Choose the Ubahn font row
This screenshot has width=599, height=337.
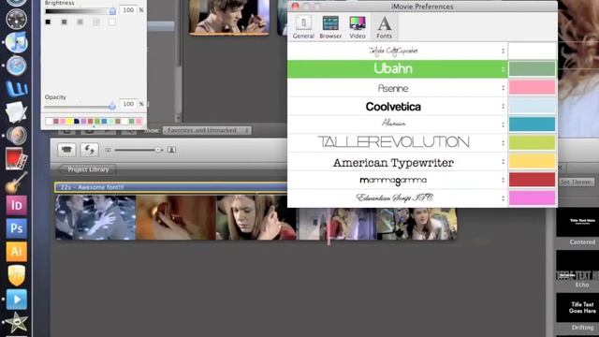tap(397, 69)
